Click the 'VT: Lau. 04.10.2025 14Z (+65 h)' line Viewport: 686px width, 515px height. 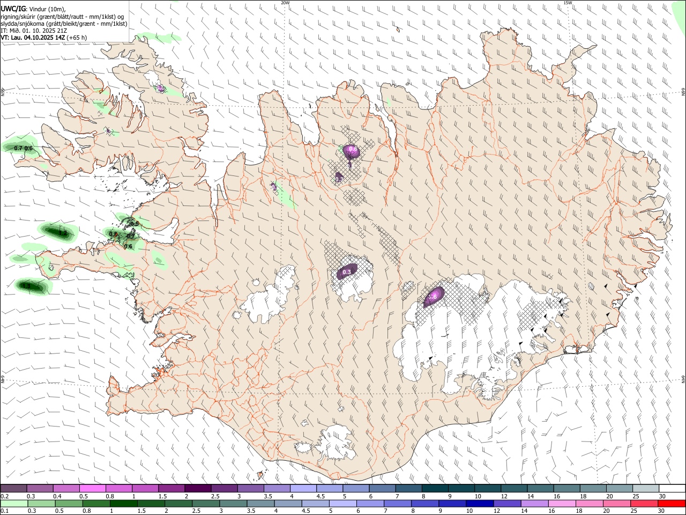coord(44,38)
